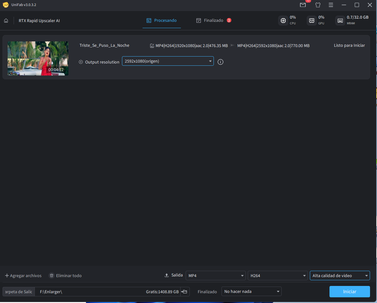Open the H264 codec dropdown
Screen dimensions: 377x303
tap(278, 276)
